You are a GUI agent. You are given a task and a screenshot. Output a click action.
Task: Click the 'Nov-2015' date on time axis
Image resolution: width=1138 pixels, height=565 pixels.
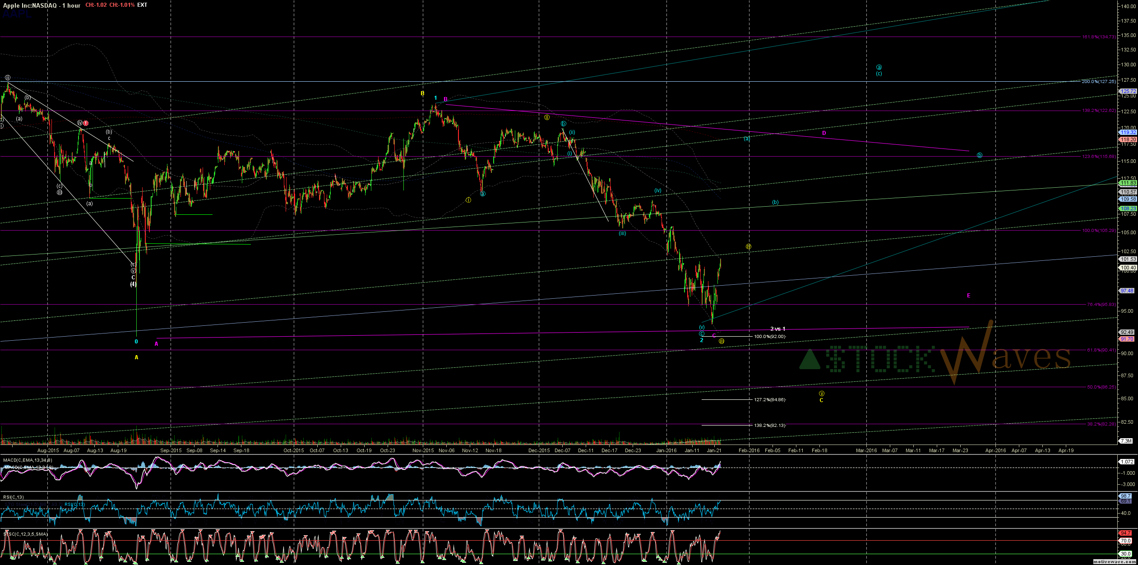click(423, 450)
